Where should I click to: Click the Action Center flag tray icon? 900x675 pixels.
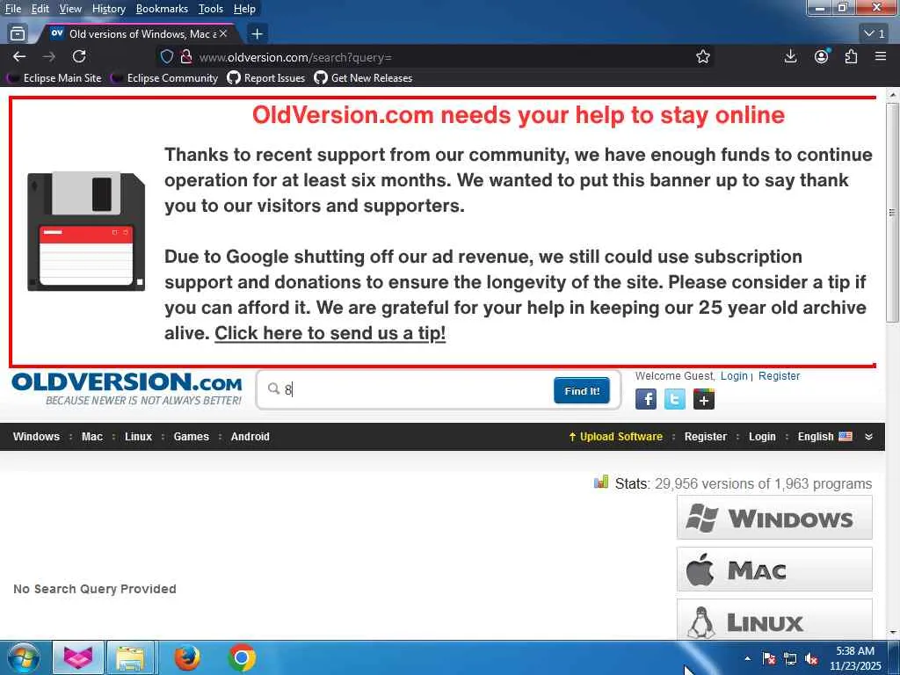point(769,658)
